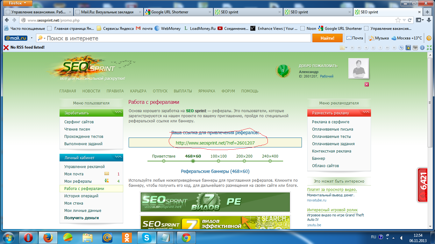Click the mixer settings icon in toolbar
Viewport: 435px width, 244px height.
[415, 48]
